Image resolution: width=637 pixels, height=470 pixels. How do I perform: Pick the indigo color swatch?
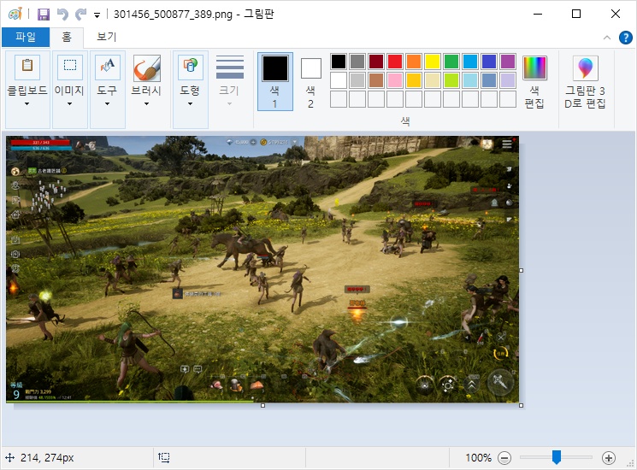coord(489,62)
